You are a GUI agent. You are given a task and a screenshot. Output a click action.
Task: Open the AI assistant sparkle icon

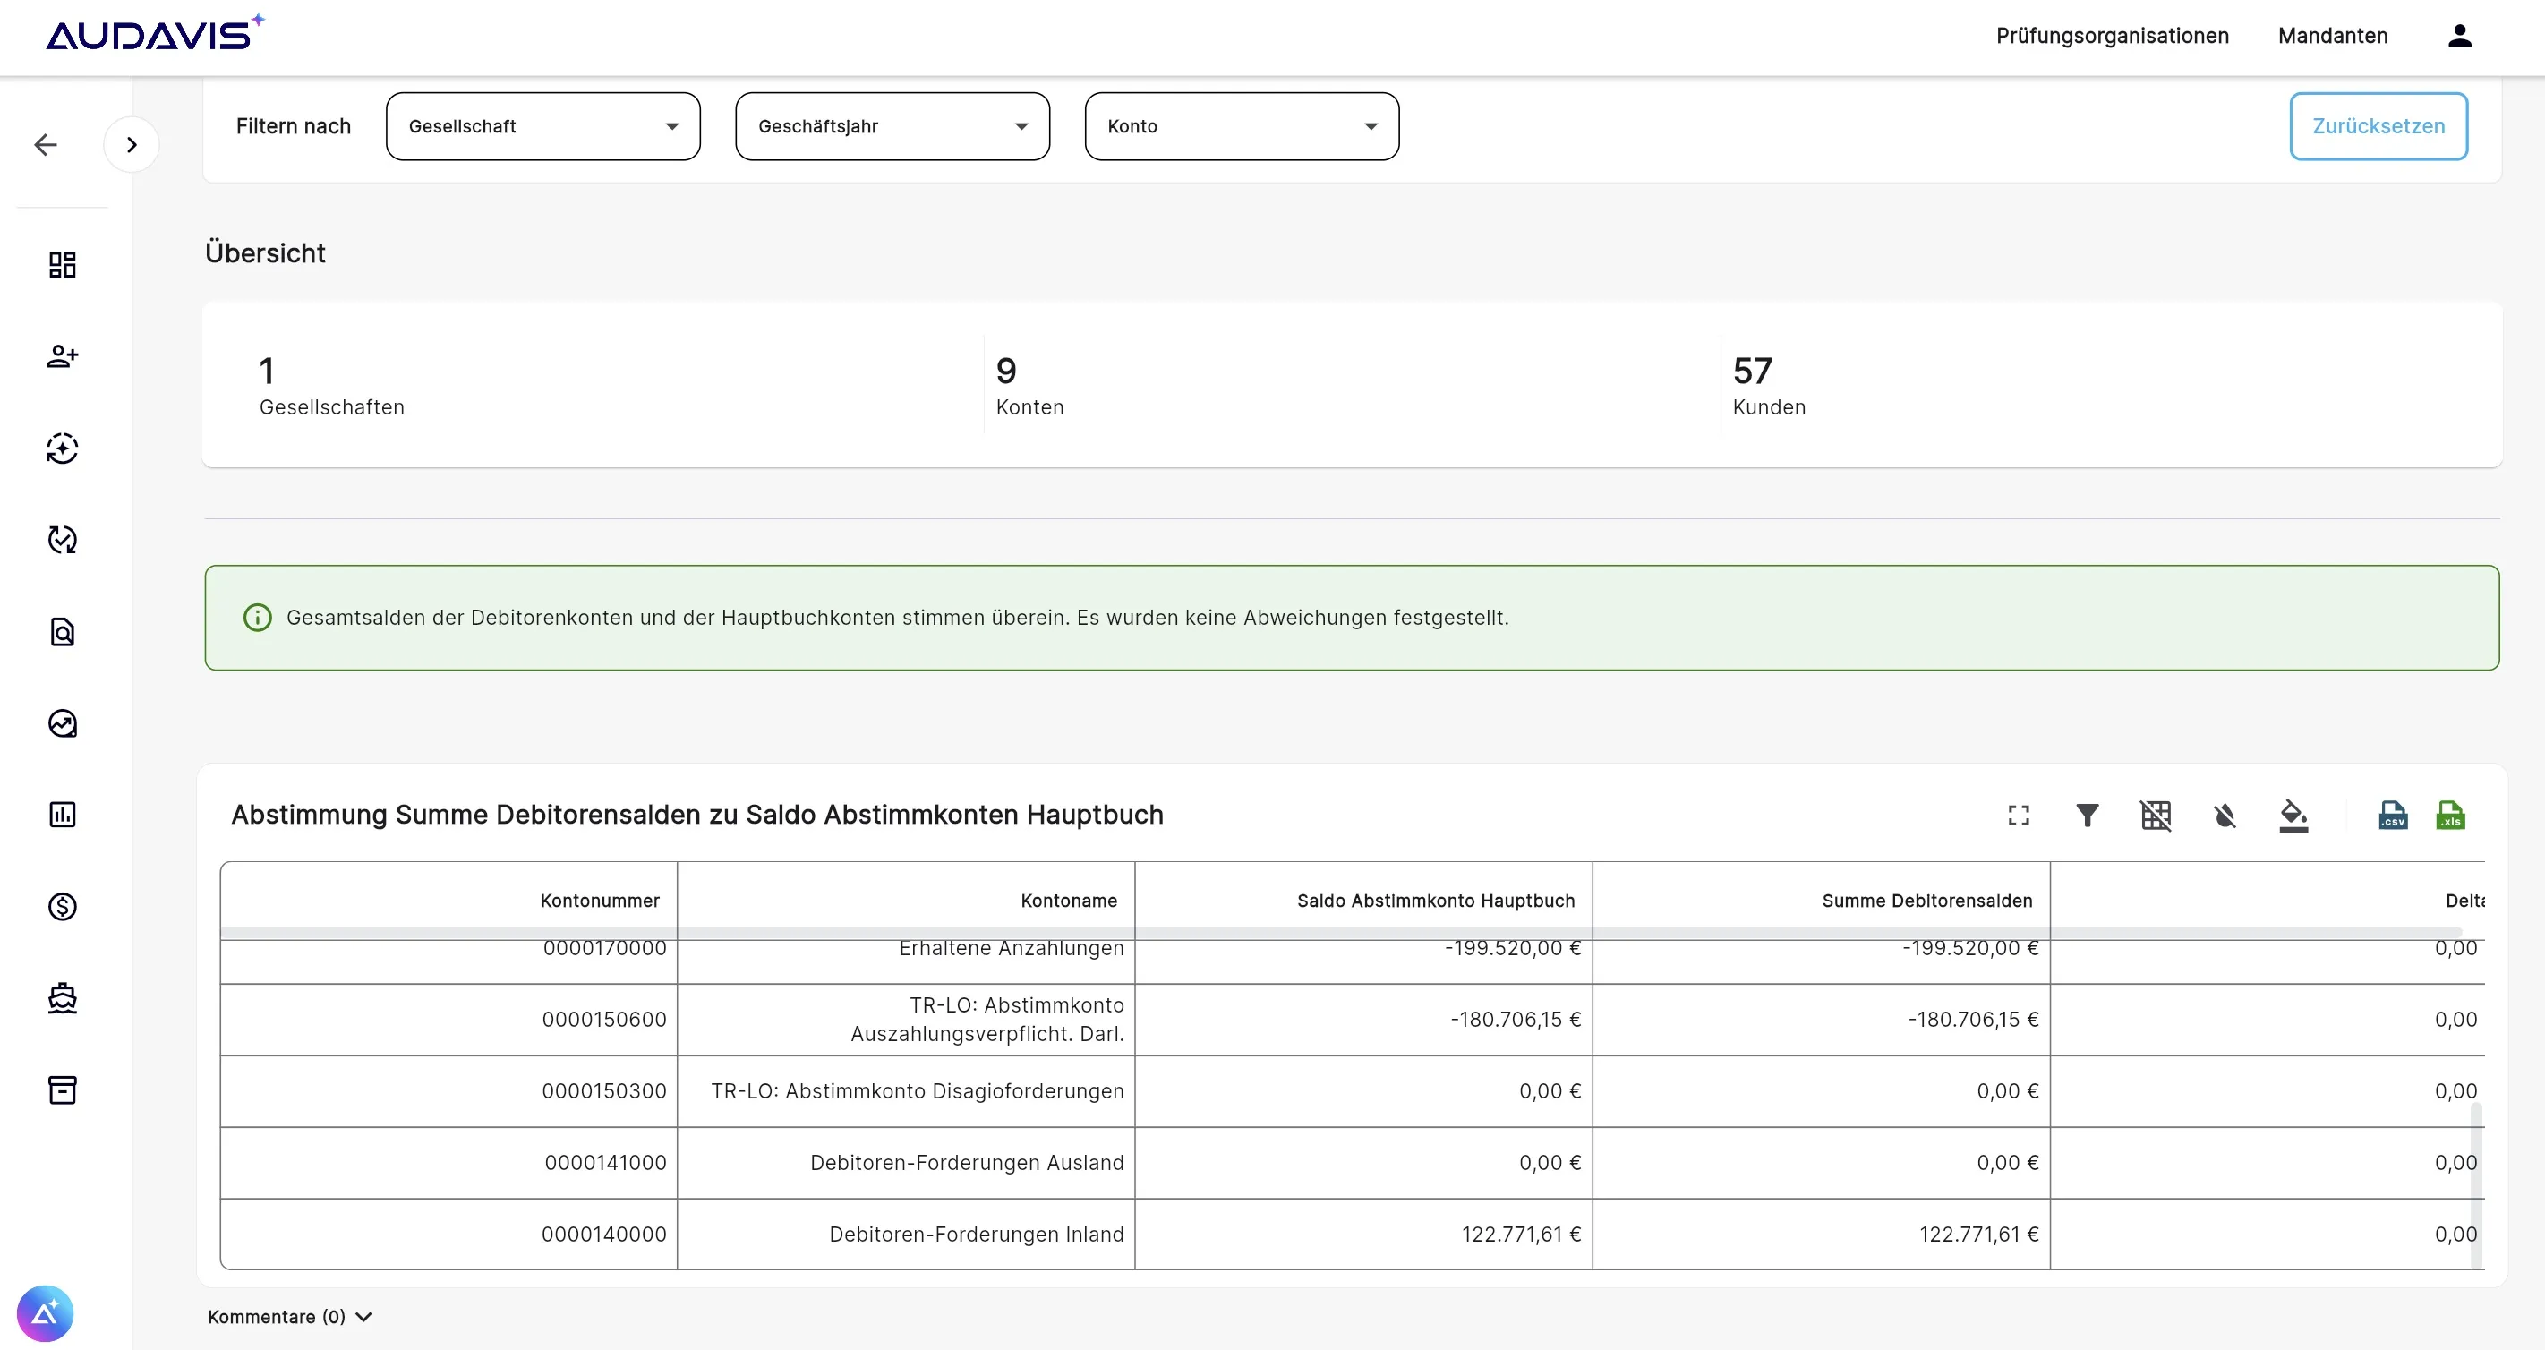pyautogui.click(x=61, y=448)
